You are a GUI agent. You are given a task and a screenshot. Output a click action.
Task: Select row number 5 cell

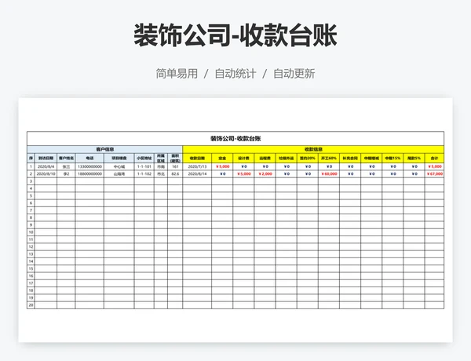coord(31,196)
